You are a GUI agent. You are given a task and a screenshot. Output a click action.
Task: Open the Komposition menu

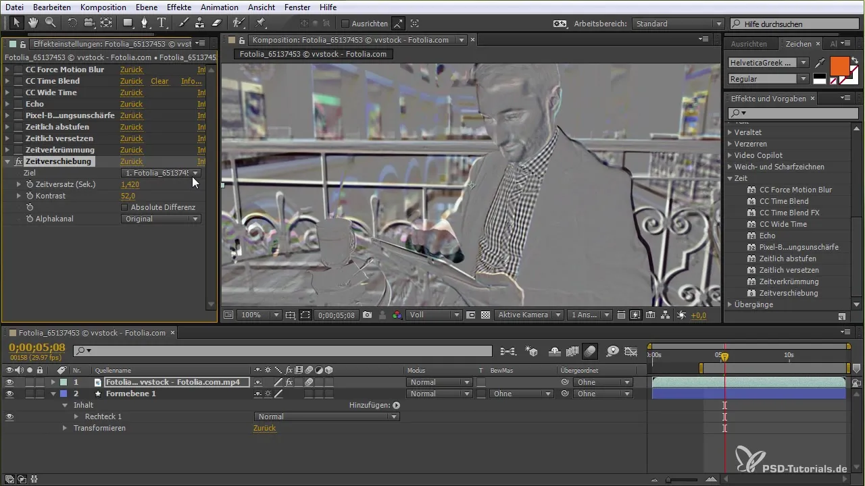(x=103, y=7)
